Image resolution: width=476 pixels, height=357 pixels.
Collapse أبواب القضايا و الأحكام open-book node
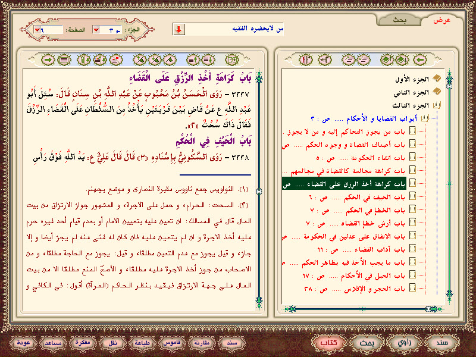pos(425,118)
